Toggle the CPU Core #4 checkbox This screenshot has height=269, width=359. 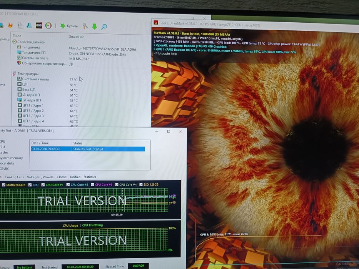[117, 184]
